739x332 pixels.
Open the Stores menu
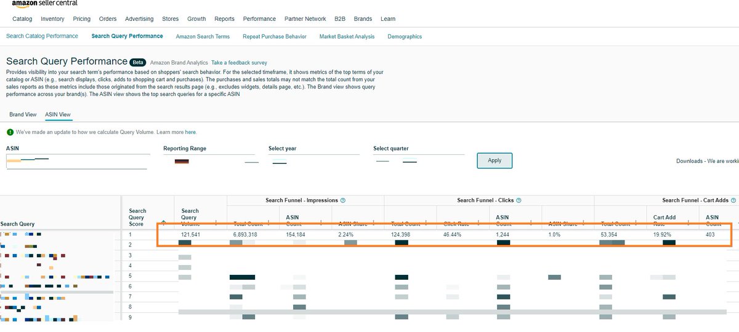pyautogui.click(x=171, y=19)
